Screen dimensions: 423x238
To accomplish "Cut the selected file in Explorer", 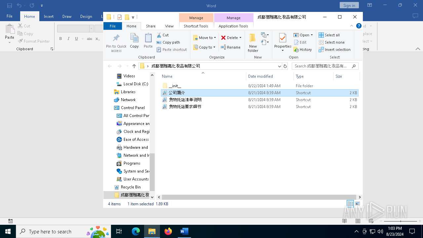I will tap(163, 35).
